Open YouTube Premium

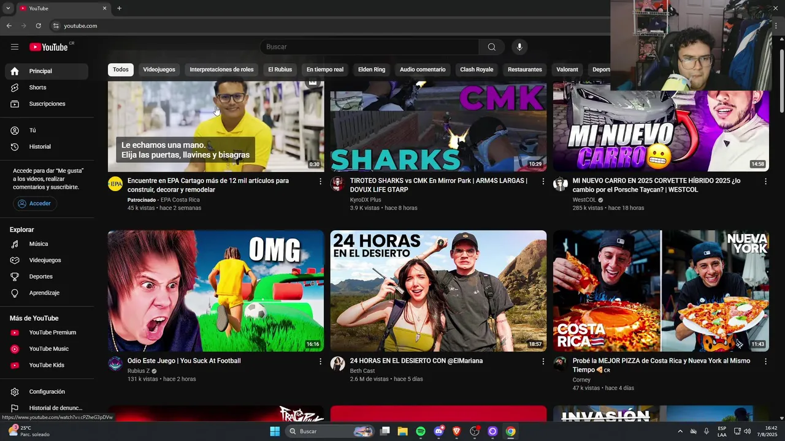pyautogui.click(x=47, y=333)
